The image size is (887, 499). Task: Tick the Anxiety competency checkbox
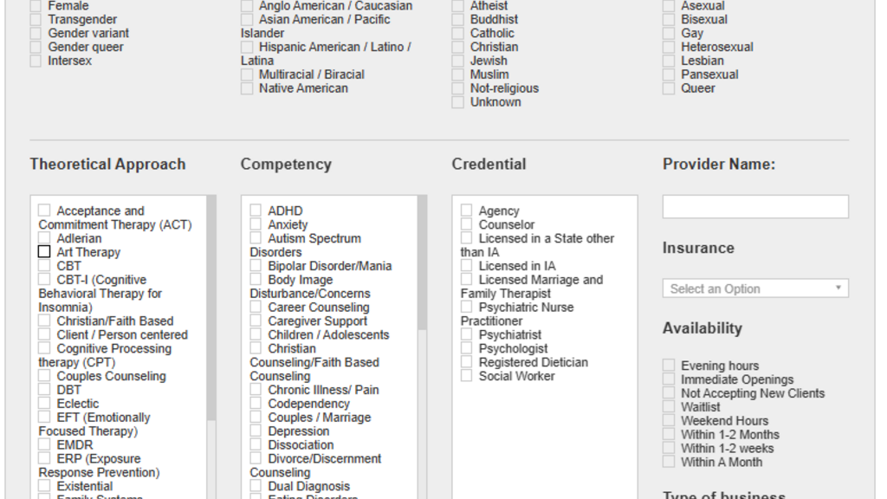click(256, 224)
